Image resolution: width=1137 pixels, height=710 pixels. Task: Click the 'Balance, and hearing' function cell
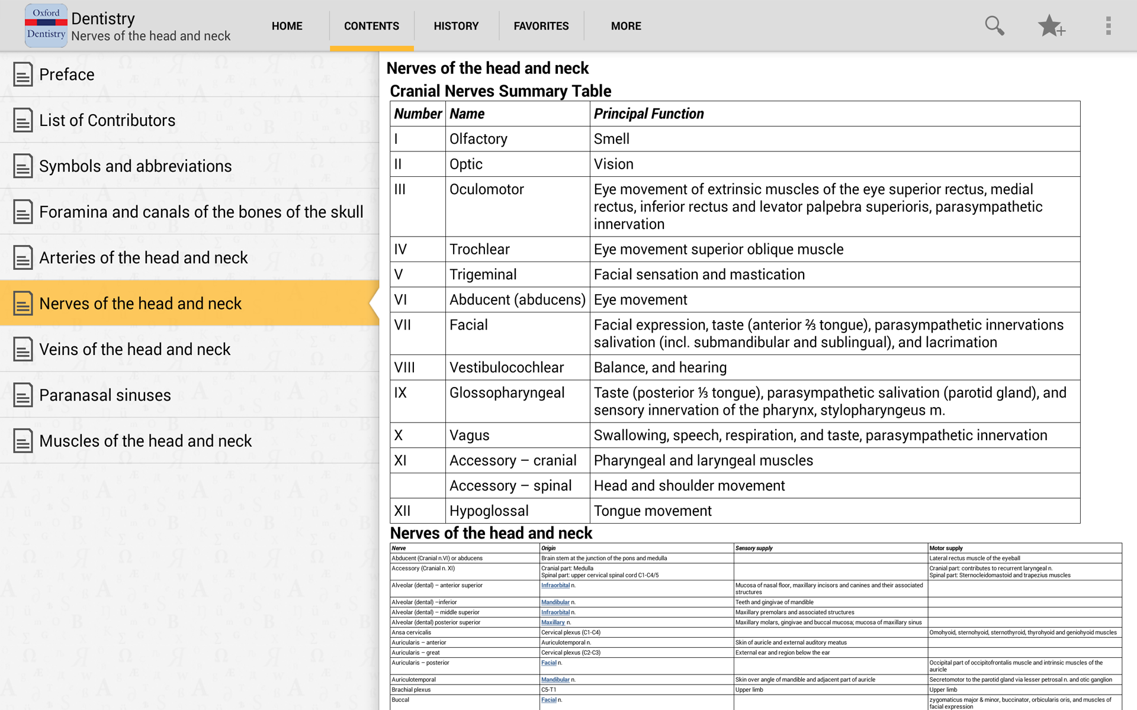click(x=835, y=367)
